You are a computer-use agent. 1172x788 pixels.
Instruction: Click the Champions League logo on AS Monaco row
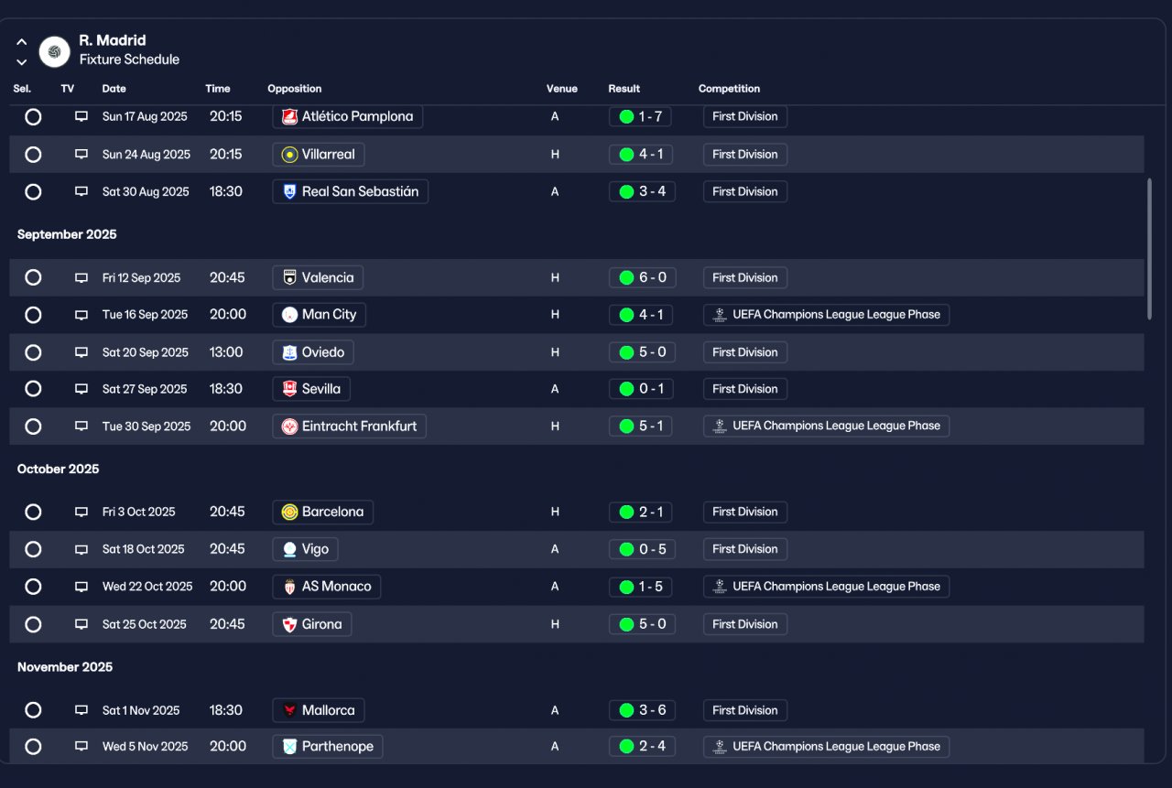(x=720, y=587)
